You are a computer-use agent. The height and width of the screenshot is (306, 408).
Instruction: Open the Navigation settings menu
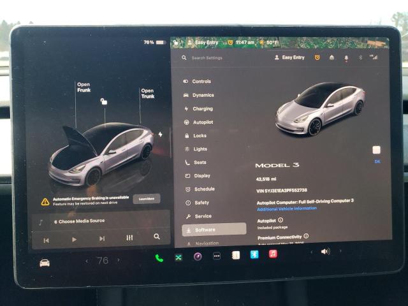[x=203, y=244]
